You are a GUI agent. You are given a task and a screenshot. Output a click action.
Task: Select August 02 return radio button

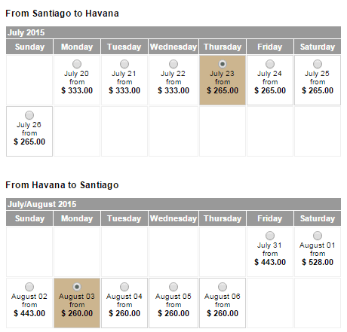[x=29, y=287]
